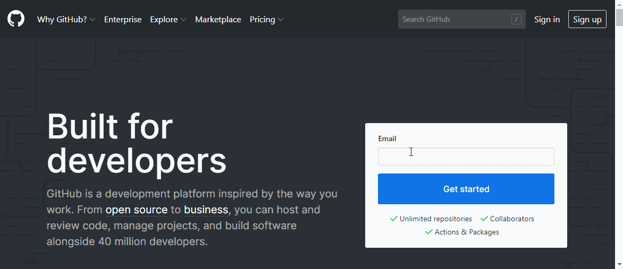Click the vertical scrollbar thumb
This screenshot has width=623, height=269.
tap(619, 17)
